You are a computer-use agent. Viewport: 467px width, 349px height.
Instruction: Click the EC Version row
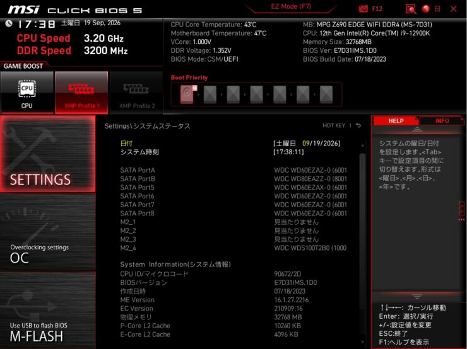[233, 308]
